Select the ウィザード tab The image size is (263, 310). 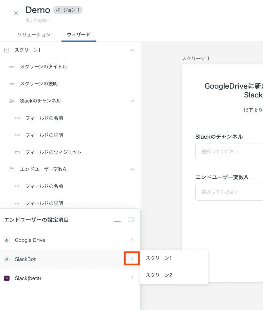tap(78, 34)
